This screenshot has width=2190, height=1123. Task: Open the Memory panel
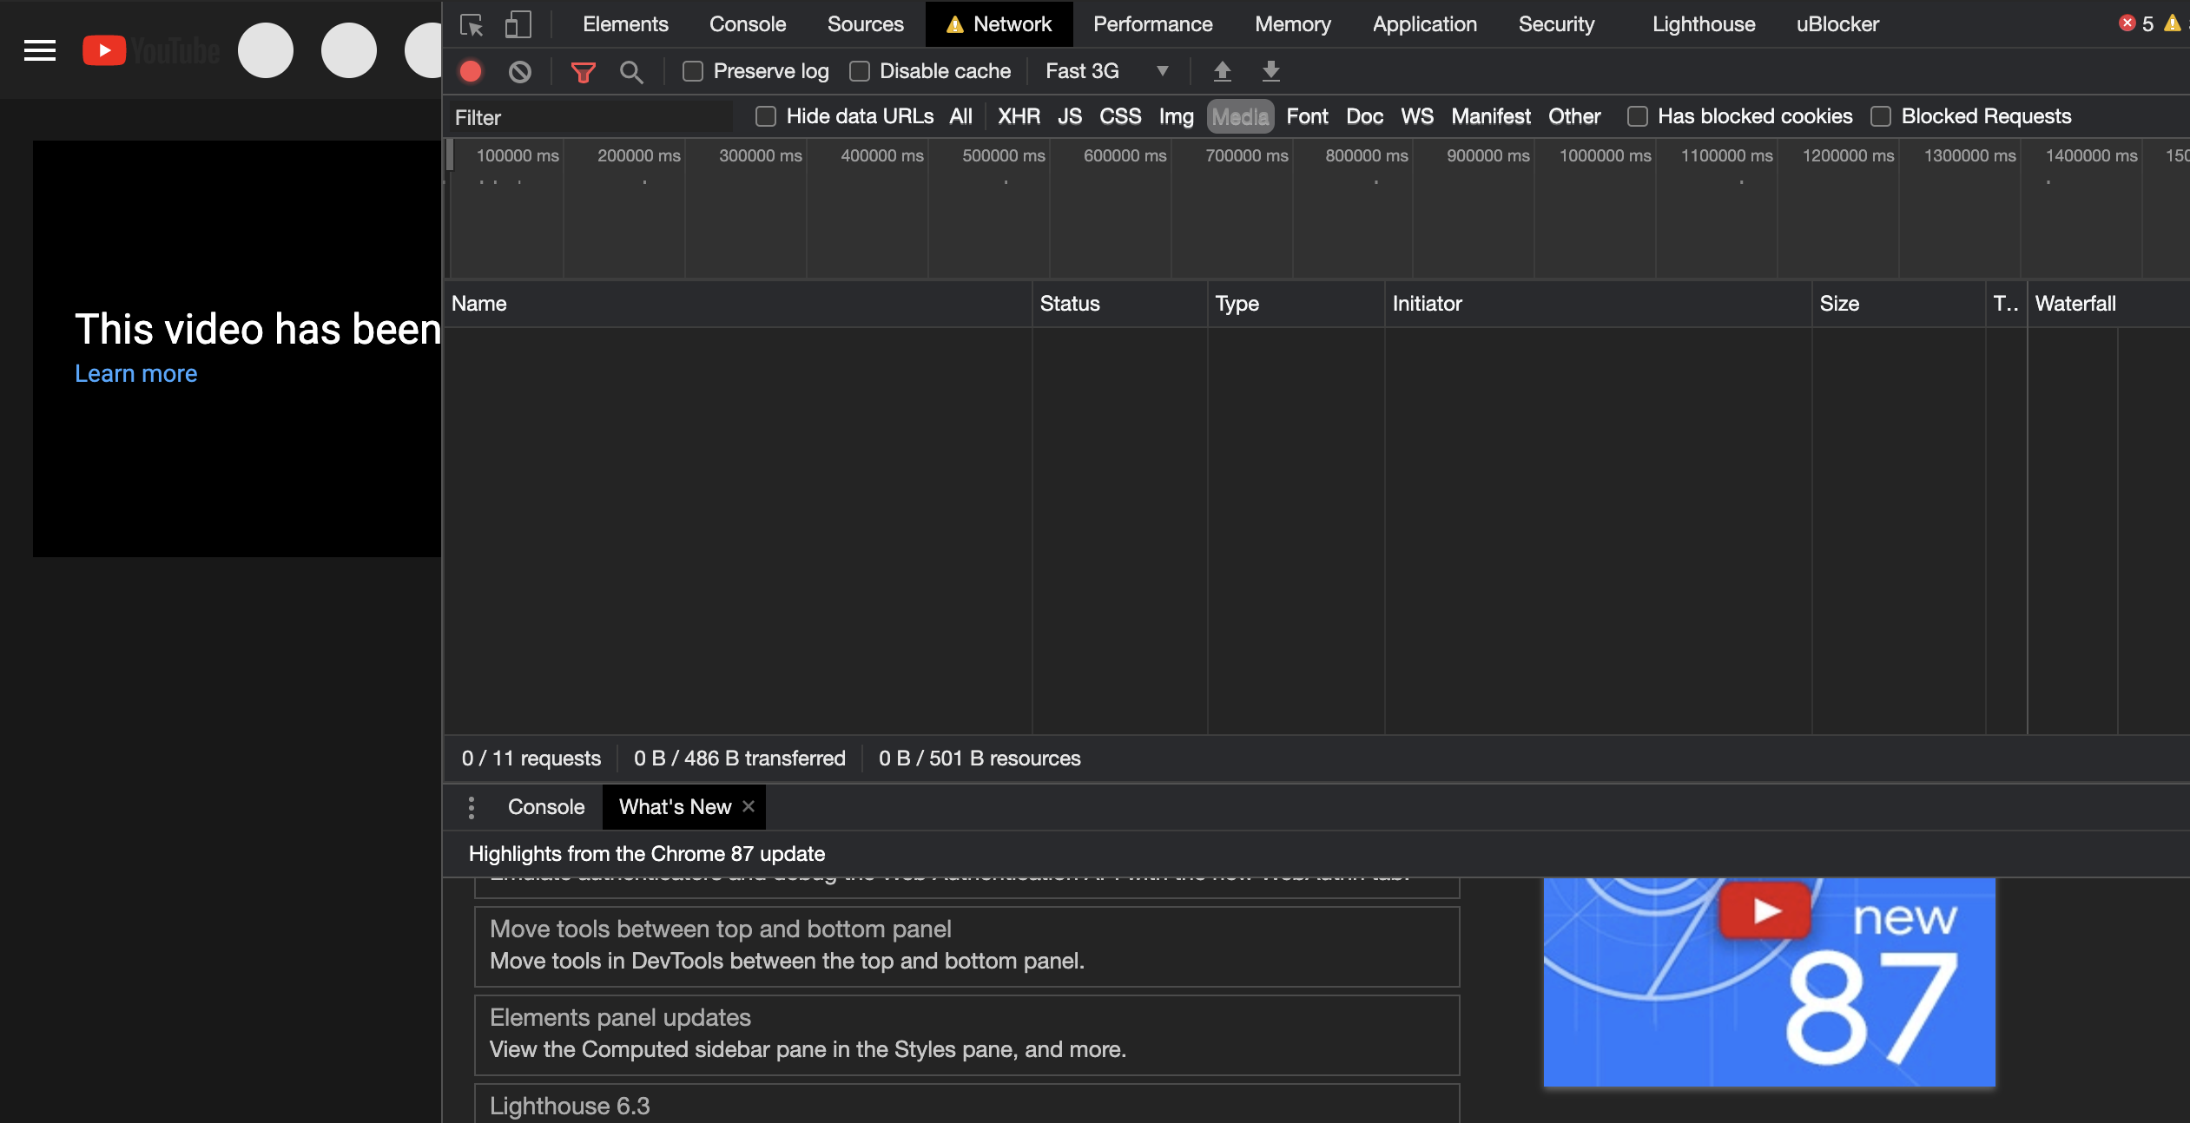coord(1292,24)
